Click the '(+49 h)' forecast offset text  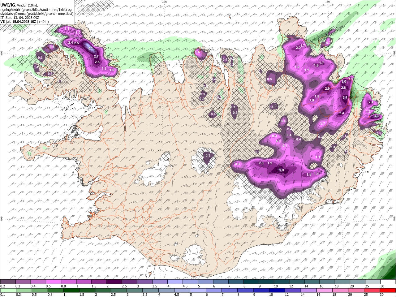[43, 22]
